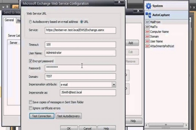Image resolution: width=196 pixels, height=130 pixels.
Task: Click the Domain RRT icon in AutoCapture
Action: pos(147,36)
